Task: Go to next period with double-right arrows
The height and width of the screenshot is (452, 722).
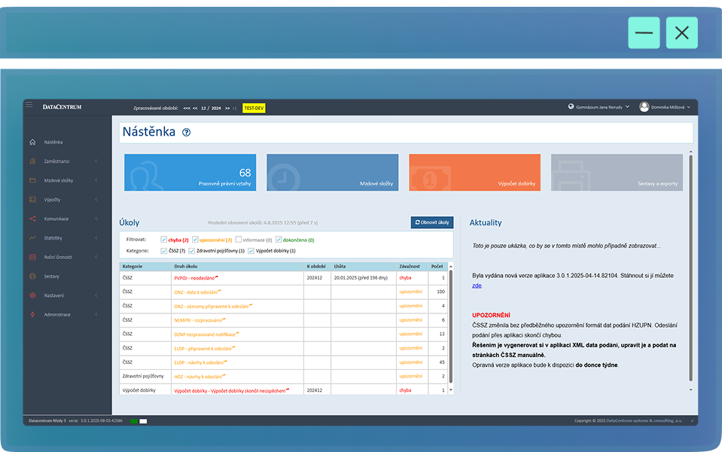Action: (x=227, y=108)
